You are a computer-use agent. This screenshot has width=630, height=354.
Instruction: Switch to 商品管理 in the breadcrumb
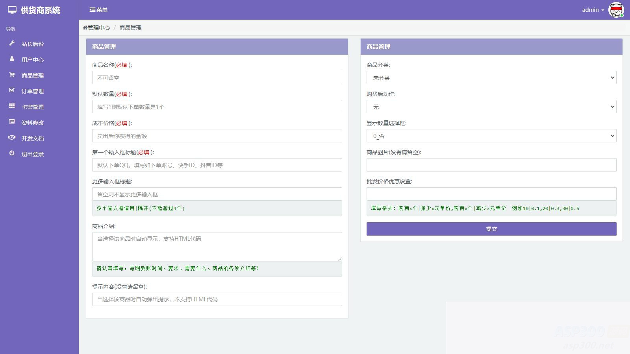[130, 28]
